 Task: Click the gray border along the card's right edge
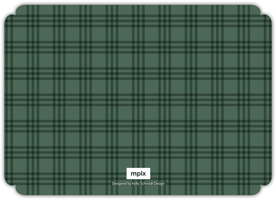(274, 100)
